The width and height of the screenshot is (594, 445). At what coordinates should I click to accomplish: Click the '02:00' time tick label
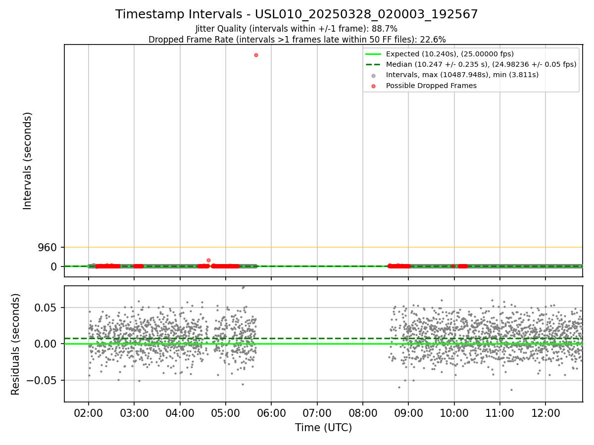click(x=89, y=412)
